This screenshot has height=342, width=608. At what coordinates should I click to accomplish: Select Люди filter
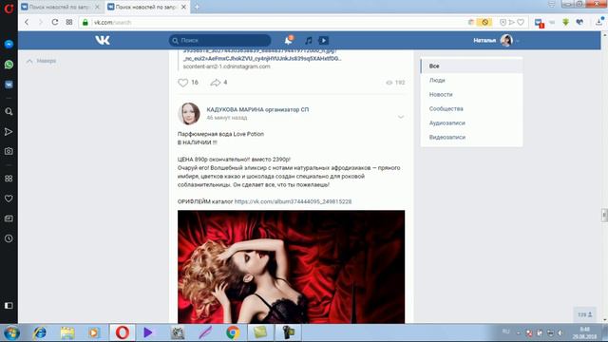coord(471,80)
